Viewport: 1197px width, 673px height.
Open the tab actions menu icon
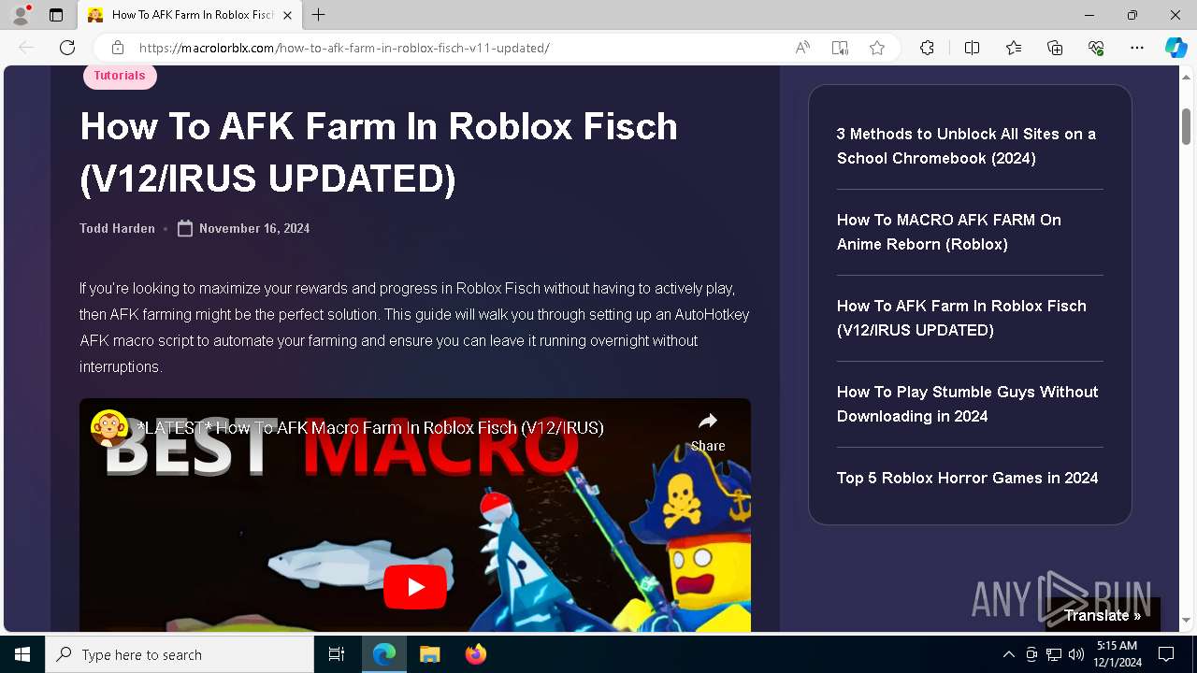[56, 15]
